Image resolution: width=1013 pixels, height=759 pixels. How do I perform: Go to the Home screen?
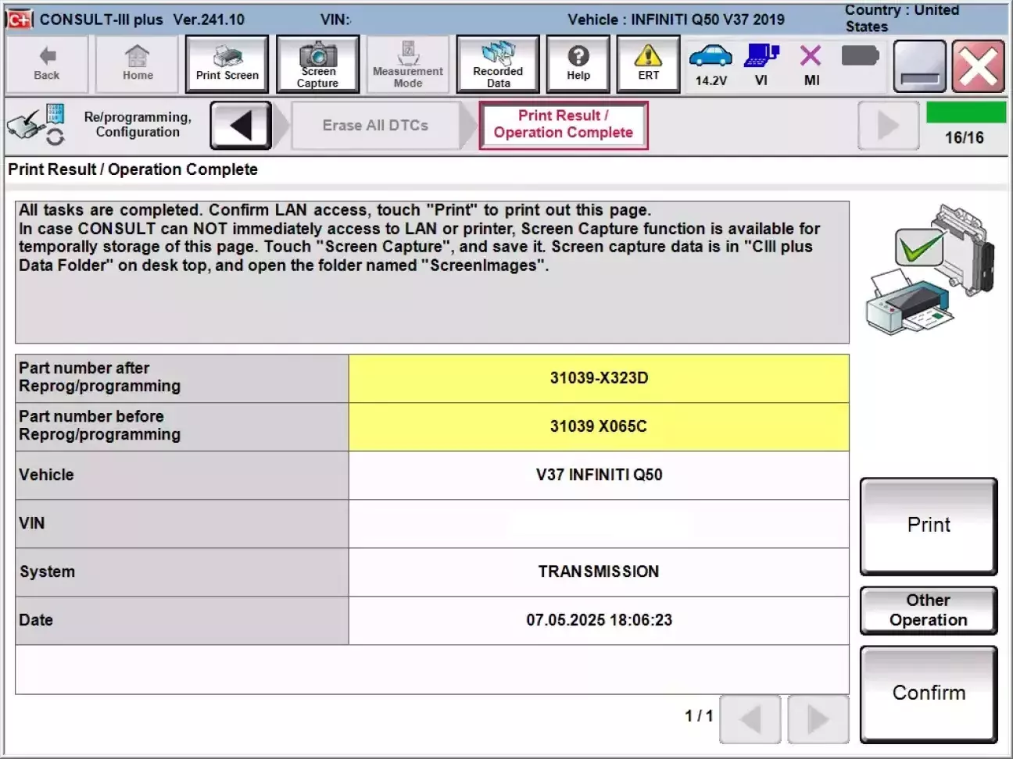pos(138,64)
